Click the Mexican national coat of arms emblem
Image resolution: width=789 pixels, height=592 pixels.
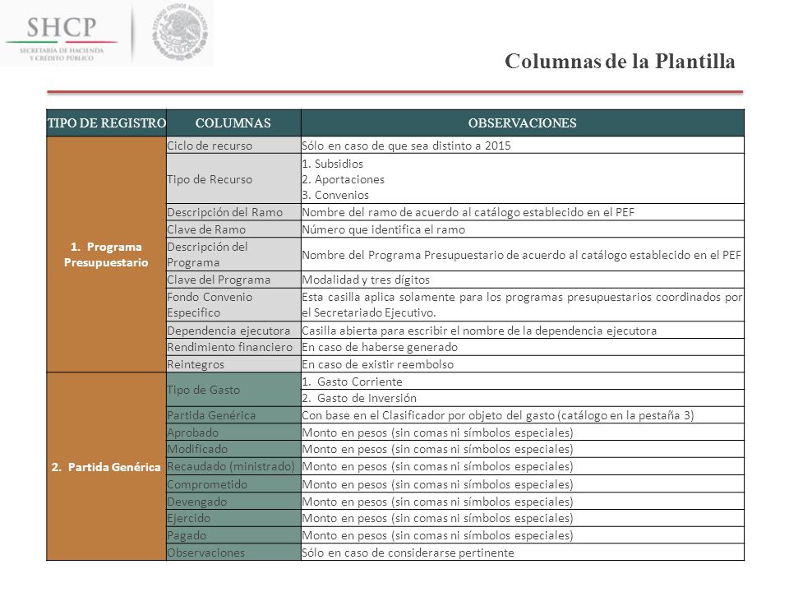click(x=180, y=30)
